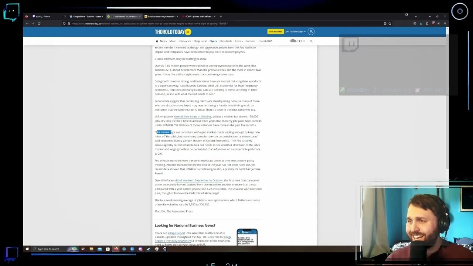Open the browser hamburger menu
The width and height of the screenshot is (473, 266).
445,23
